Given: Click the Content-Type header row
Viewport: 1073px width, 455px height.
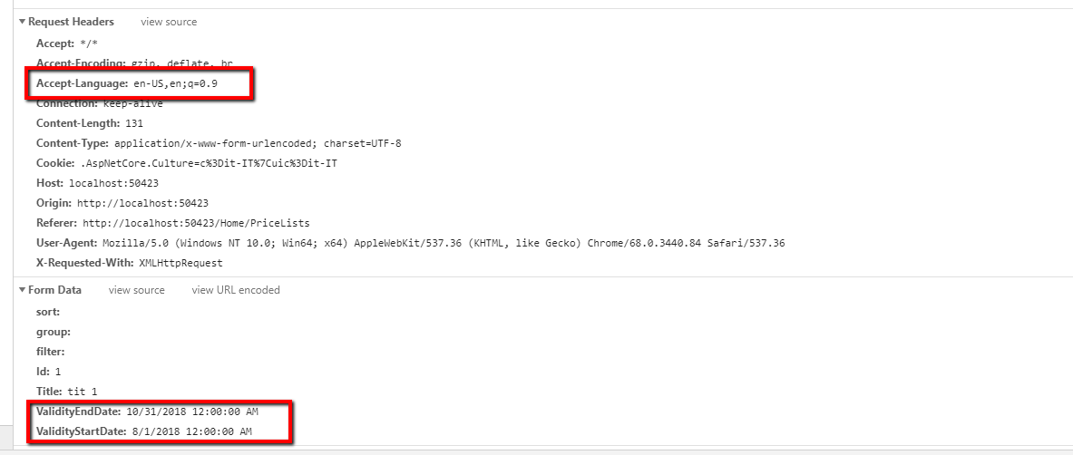Looking at the screenshot, I should [218, 143].
